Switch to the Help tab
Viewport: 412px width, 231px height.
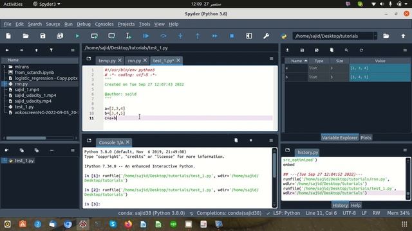(x=355, y=205)
